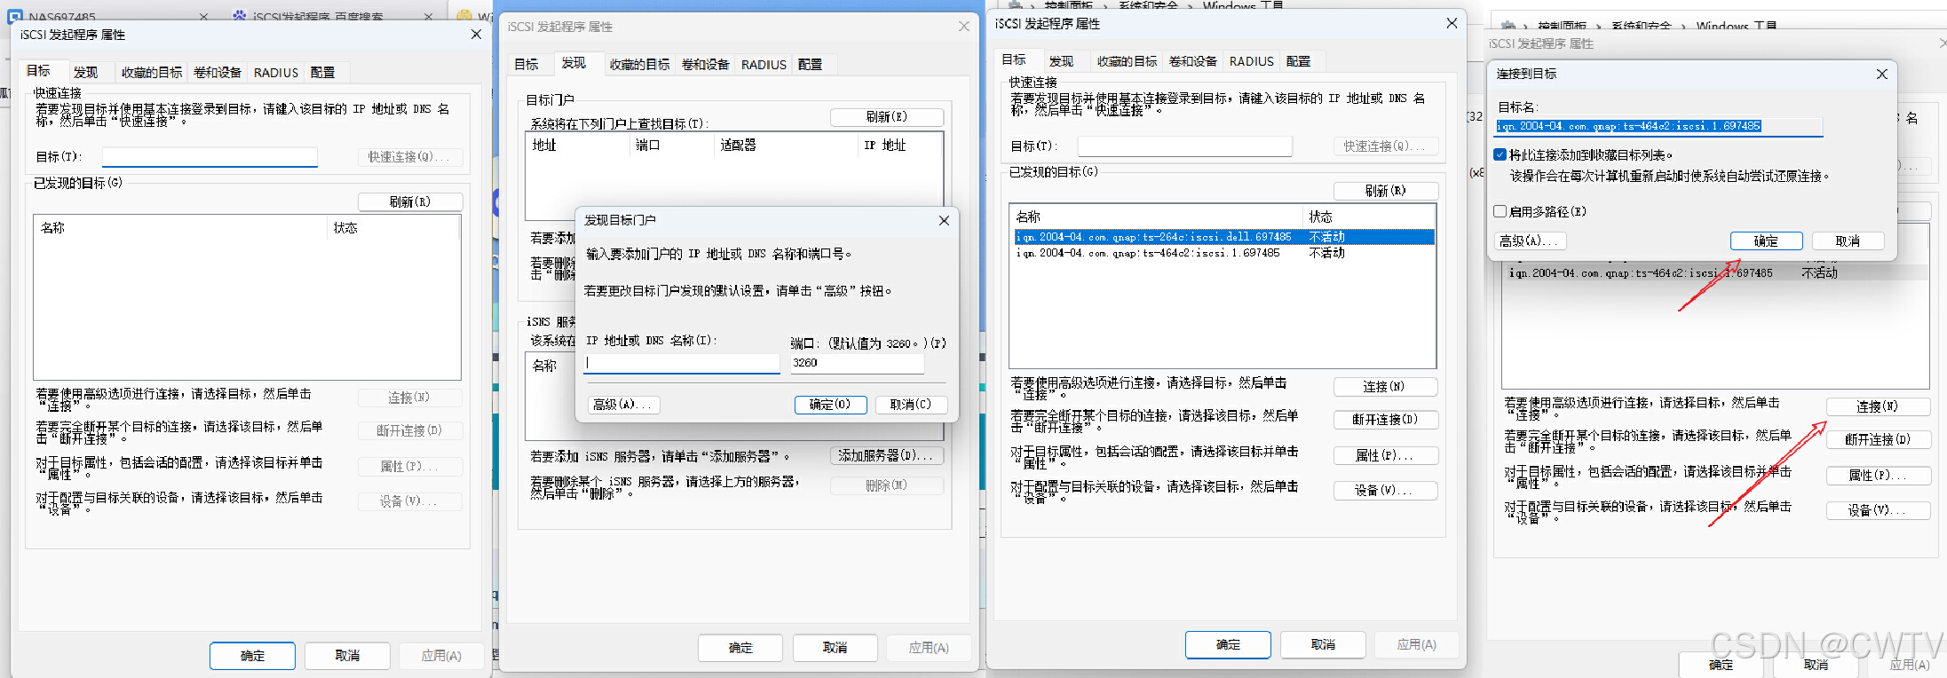The width and height of the screenshot is (1947, 678).
Task: Click 断开连接(D) behind the 连接到目标 dialog
Action: [1878, 439]
